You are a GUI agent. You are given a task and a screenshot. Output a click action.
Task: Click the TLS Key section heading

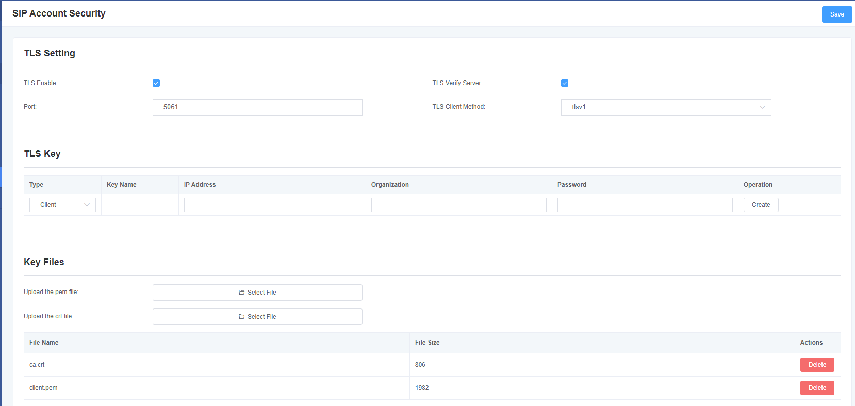click(x=42, y=154)
